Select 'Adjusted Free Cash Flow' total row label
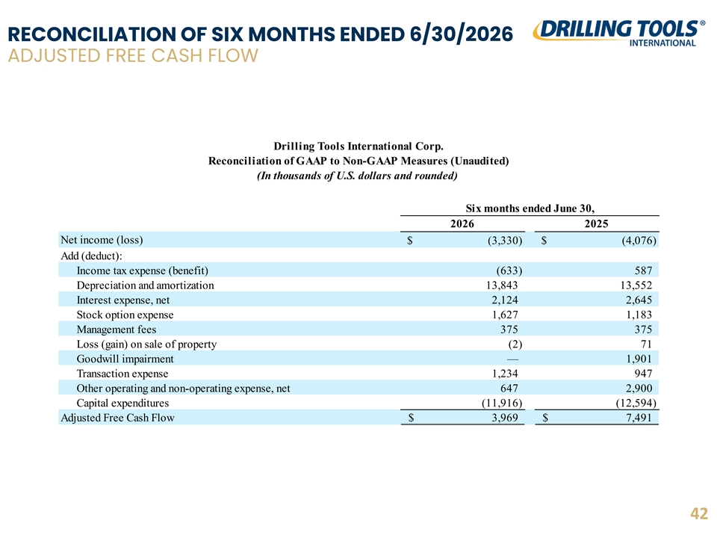 tap(117, 418)
